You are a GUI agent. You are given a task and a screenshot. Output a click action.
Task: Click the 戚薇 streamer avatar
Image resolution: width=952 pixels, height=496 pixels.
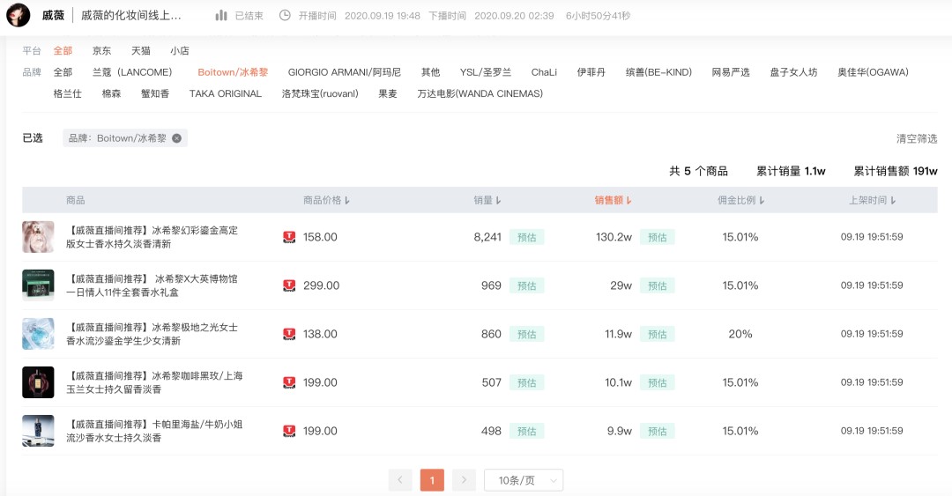(19, 15)
